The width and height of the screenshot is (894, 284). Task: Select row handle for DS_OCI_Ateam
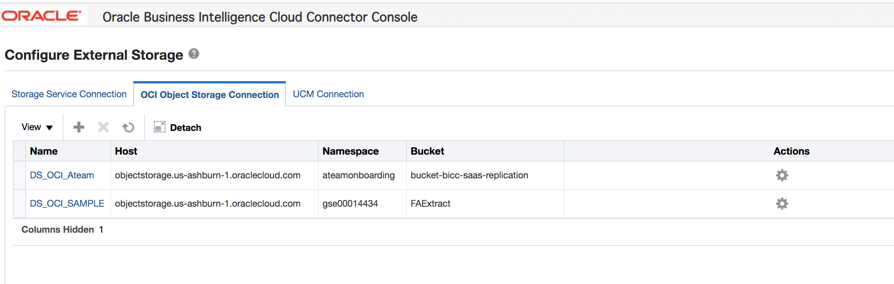[x=20, y=175]
